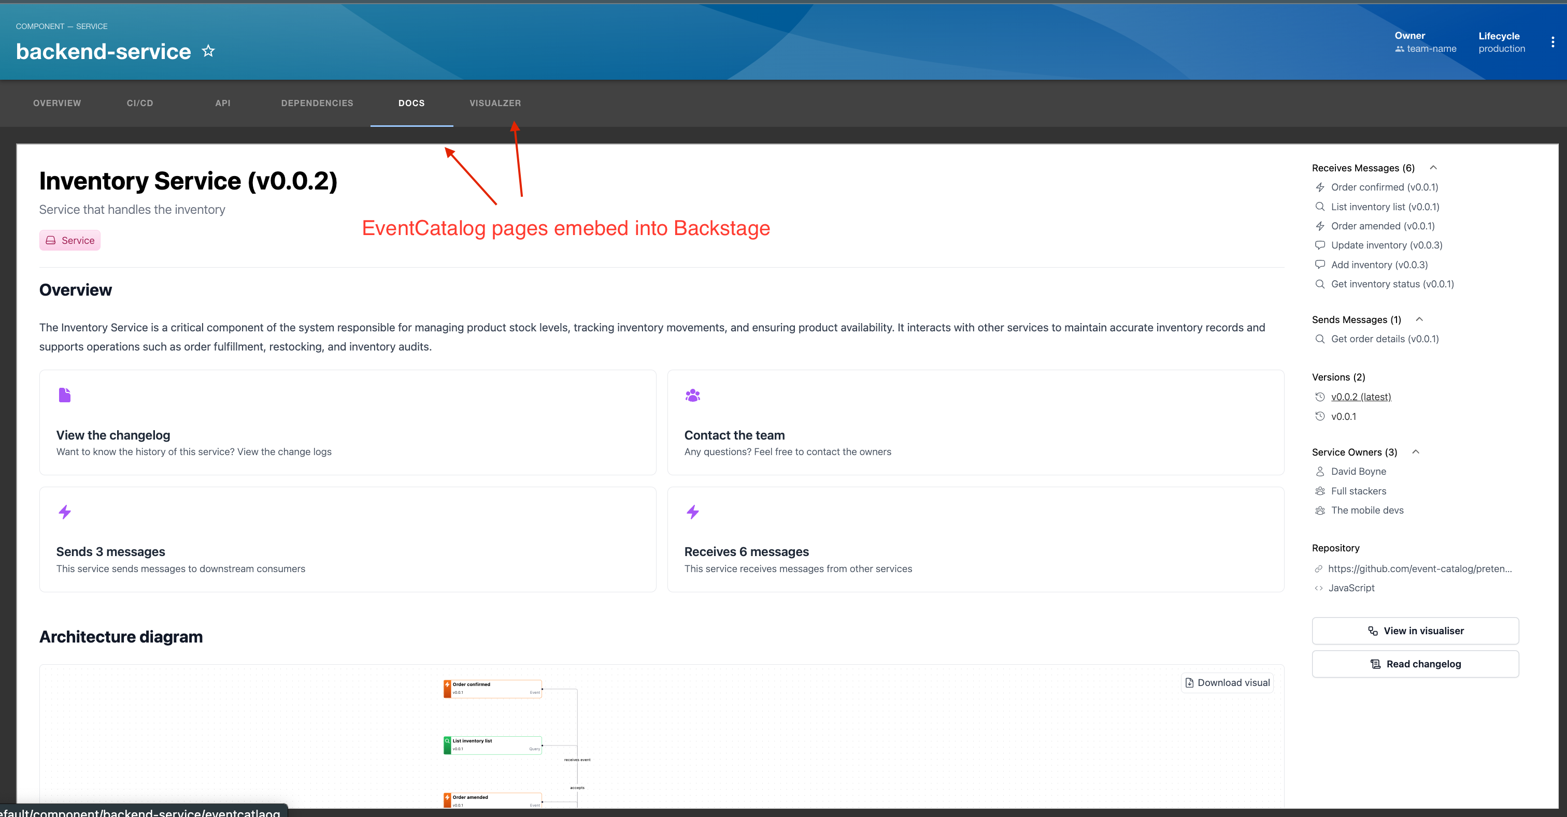Image resolution: width=1567 pixels, height=817 pixels.
Task: Go to the CI/CD tab
Action: pos(139,104)
